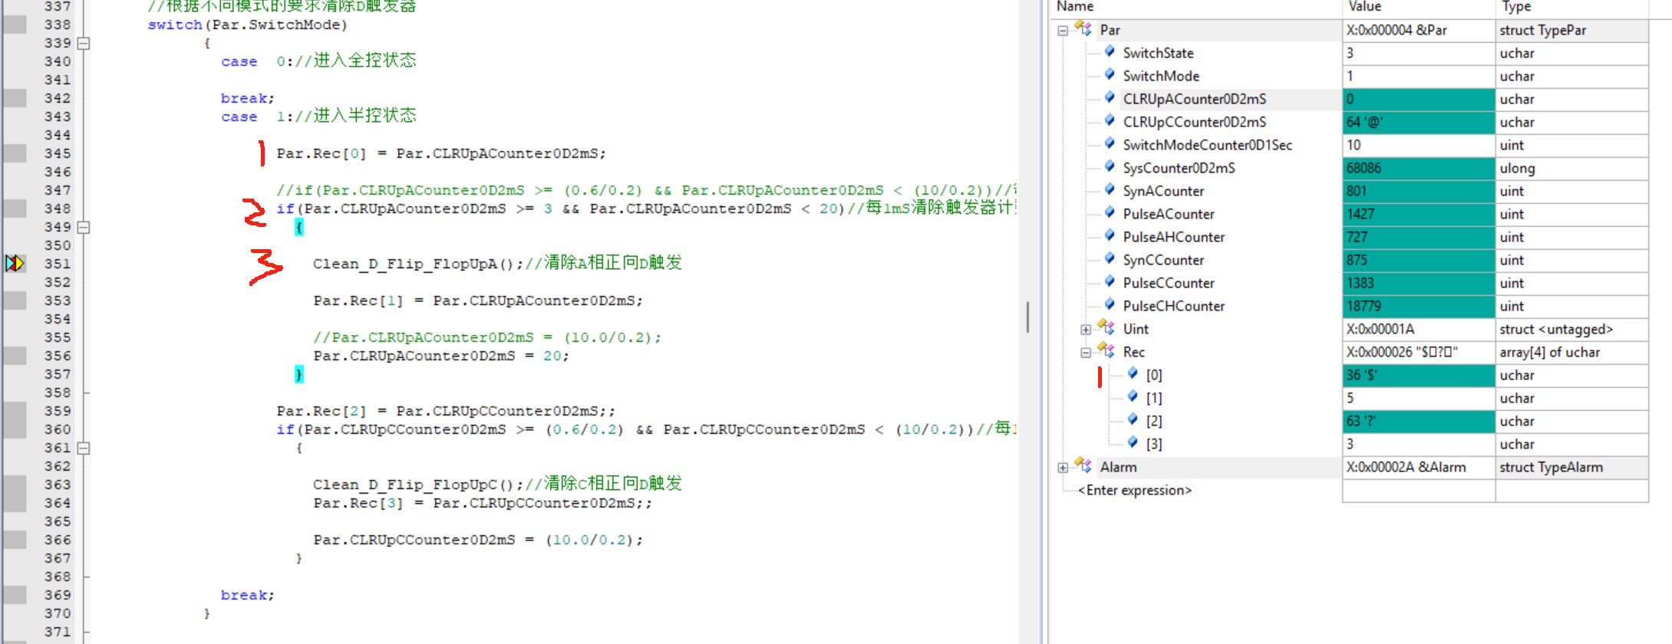Click the Enter expression field
Image resolution: width=1672 pixels, height=644 pixels.
1135,491
